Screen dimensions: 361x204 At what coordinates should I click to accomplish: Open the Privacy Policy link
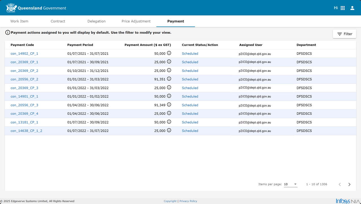(188, 201)
